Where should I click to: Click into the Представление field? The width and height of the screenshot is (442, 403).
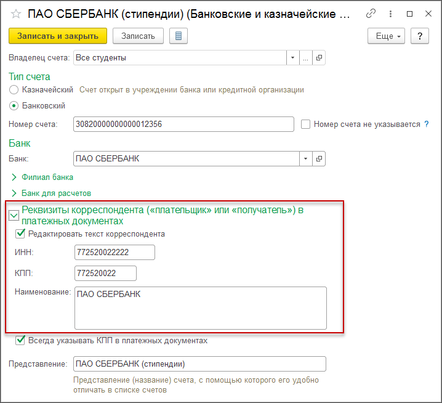[199, 364]
